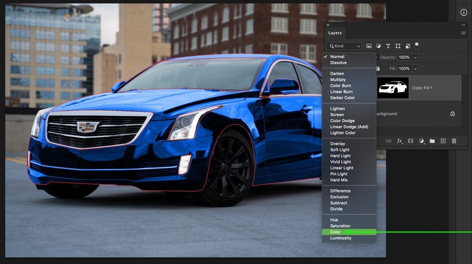This screenshot has height=264, width=472.
Task: Choose Linear Dodge (Add) blend mode
Action: [x=349, y=127]
